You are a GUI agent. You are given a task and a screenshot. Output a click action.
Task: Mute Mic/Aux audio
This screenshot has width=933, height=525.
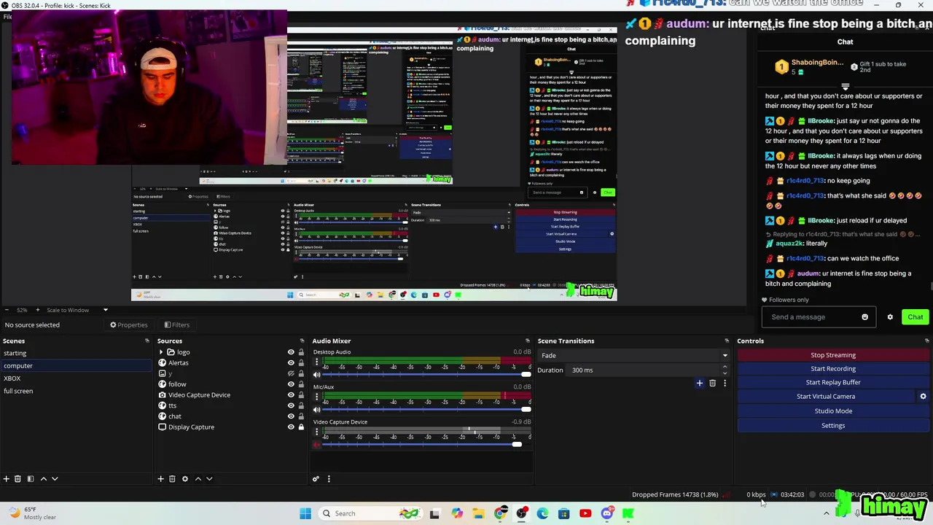316,409
